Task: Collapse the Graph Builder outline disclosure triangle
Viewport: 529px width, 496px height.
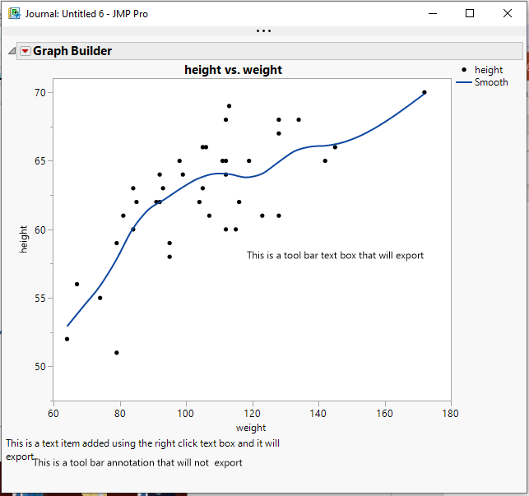Action: (x=12, y=51)
